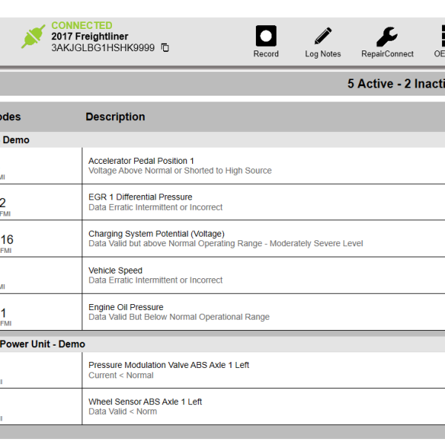Open EGR 1 Differential Pressure fault
The height and width of the screenshot is (445, 445).
[140, 197]
